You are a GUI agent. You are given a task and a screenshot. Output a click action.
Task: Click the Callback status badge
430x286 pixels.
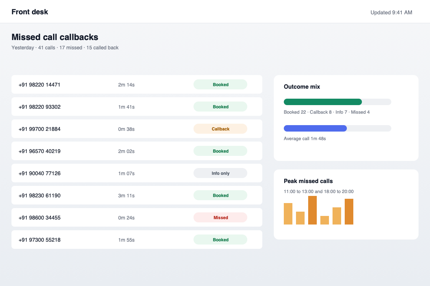point(220,129)
